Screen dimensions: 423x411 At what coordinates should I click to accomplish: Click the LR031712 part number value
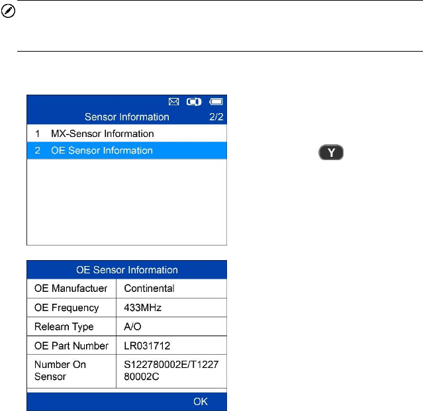147,345
